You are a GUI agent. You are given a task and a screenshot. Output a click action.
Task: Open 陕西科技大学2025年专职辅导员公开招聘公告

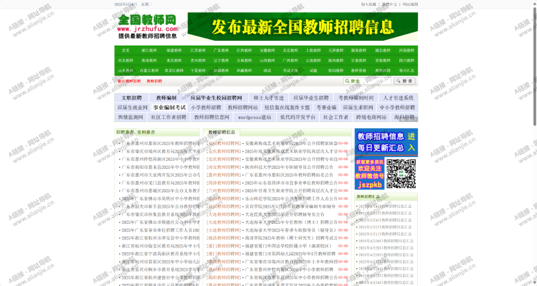point(289,167)
